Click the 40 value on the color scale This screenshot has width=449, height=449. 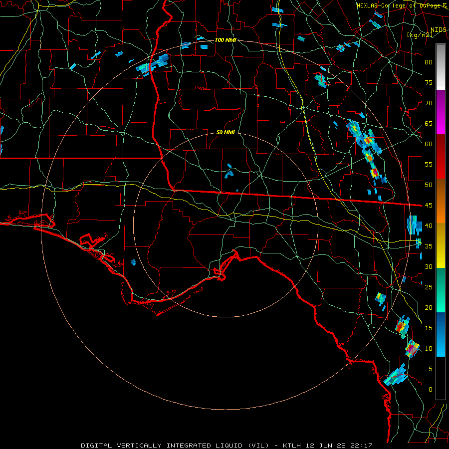click(x=429, y=226)
